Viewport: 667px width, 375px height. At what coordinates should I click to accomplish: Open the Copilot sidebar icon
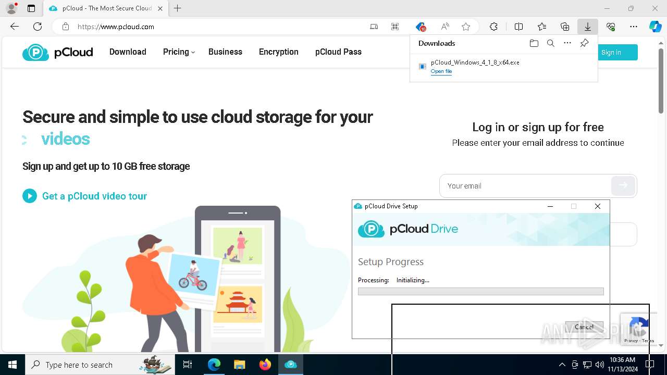pos(656,27)
